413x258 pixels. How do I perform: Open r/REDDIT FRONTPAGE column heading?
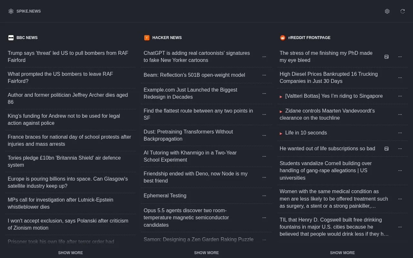click(309, 38)
